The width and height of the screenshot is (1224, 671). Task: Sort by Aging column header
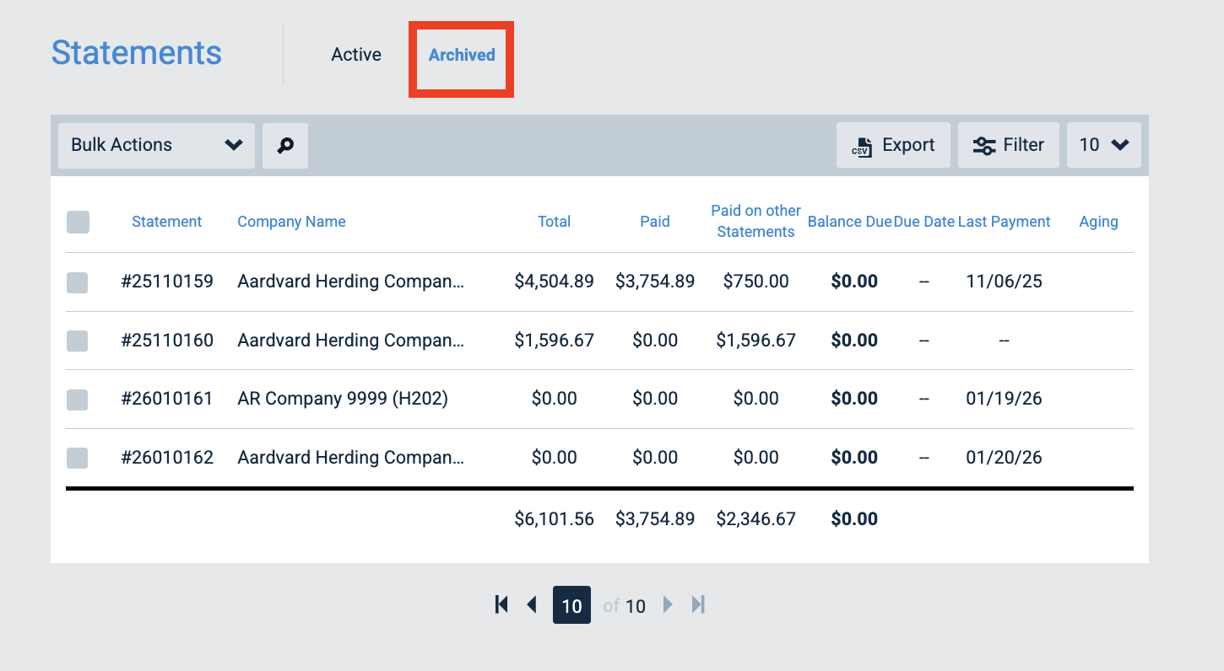click(x=1098, y=222)
